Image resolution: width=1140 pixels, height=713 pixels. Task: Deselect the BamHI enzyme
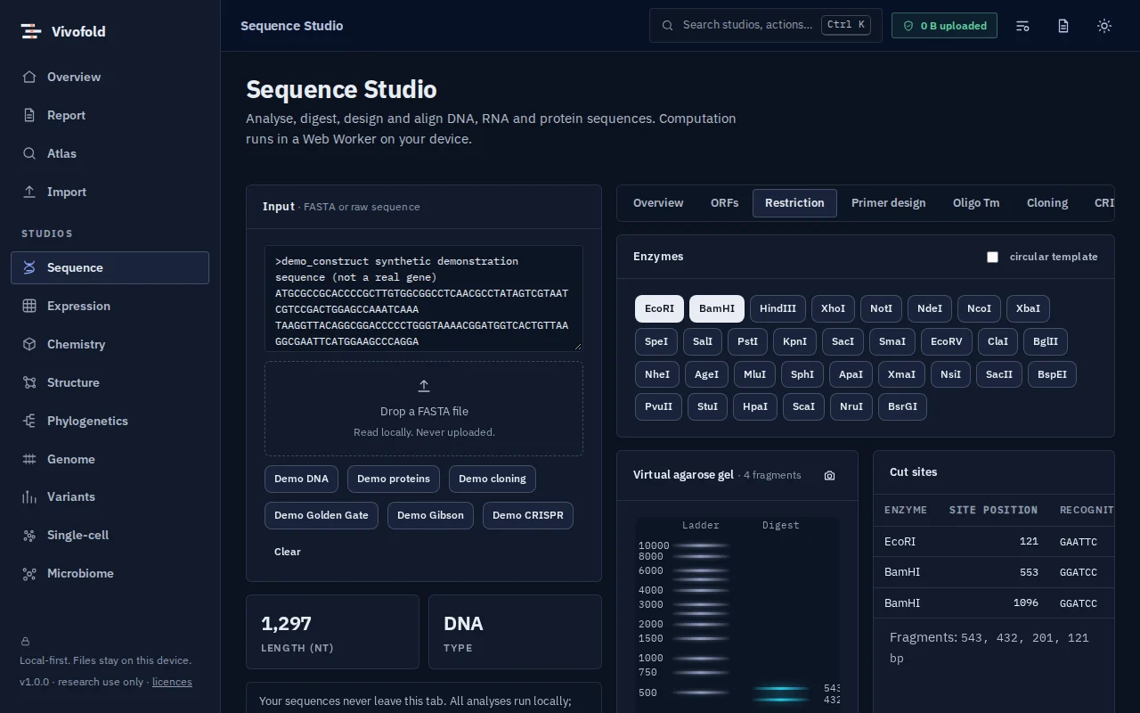(717, 308)
